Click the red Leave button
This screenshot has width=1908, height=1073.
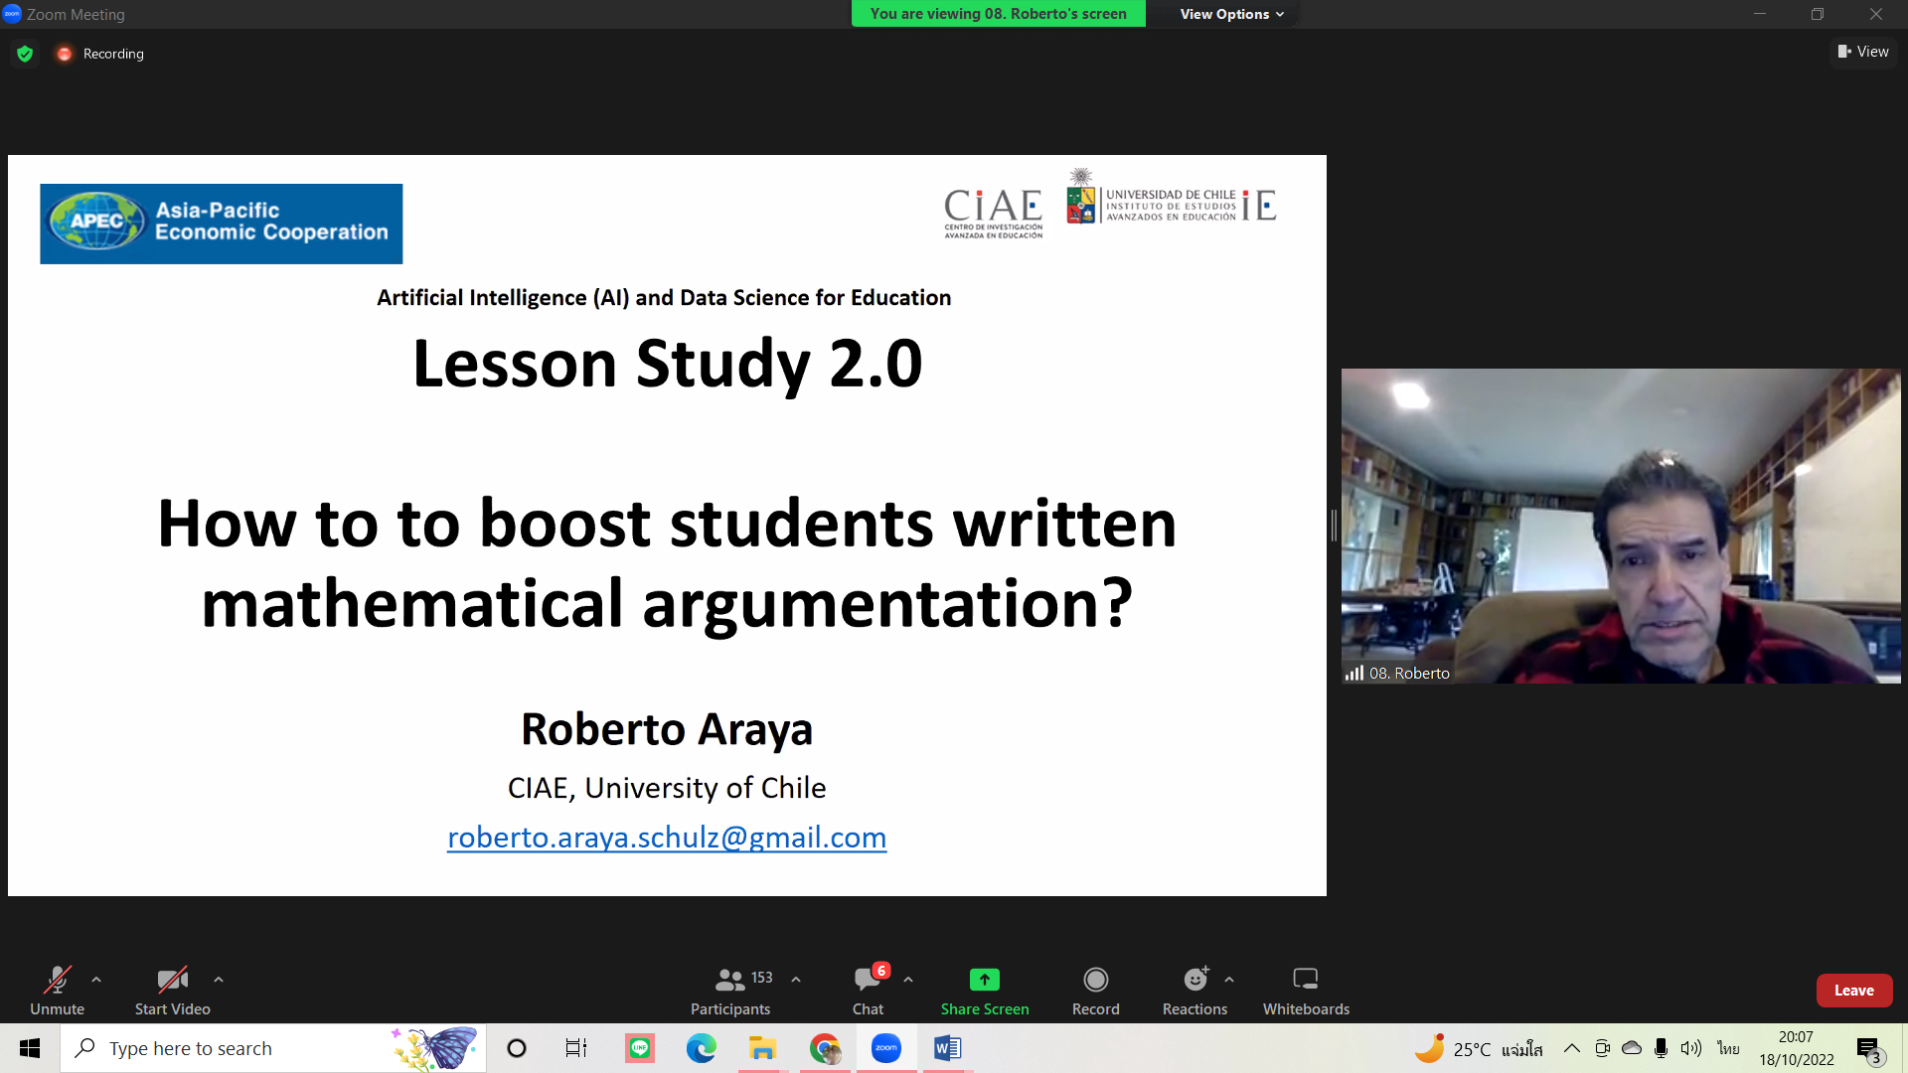(1853, 991)
